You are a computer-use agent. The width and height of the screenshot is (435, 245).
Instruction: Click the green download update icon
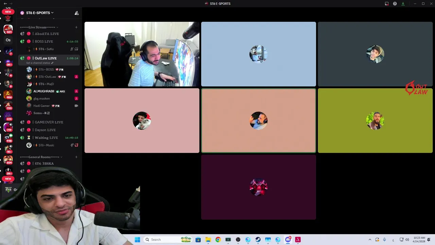403,4
